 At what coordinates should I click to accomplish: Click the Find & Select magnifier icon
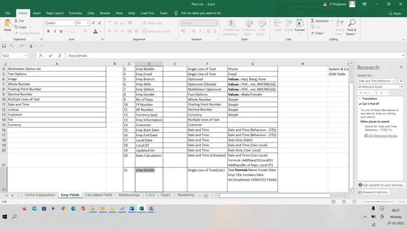[352, 23]
